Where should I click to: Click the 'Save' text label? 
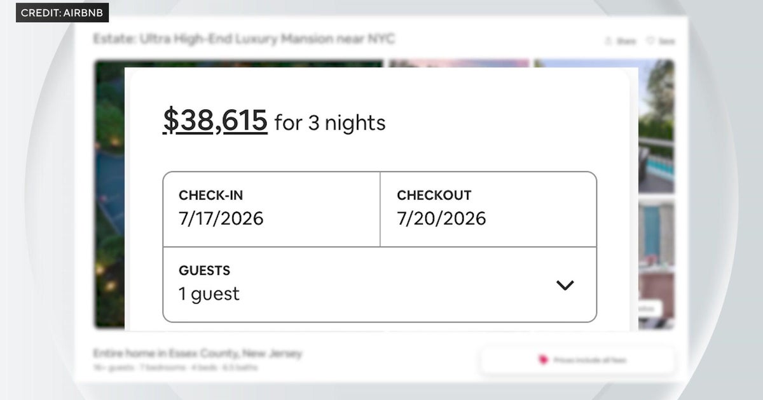pos(666,41)
